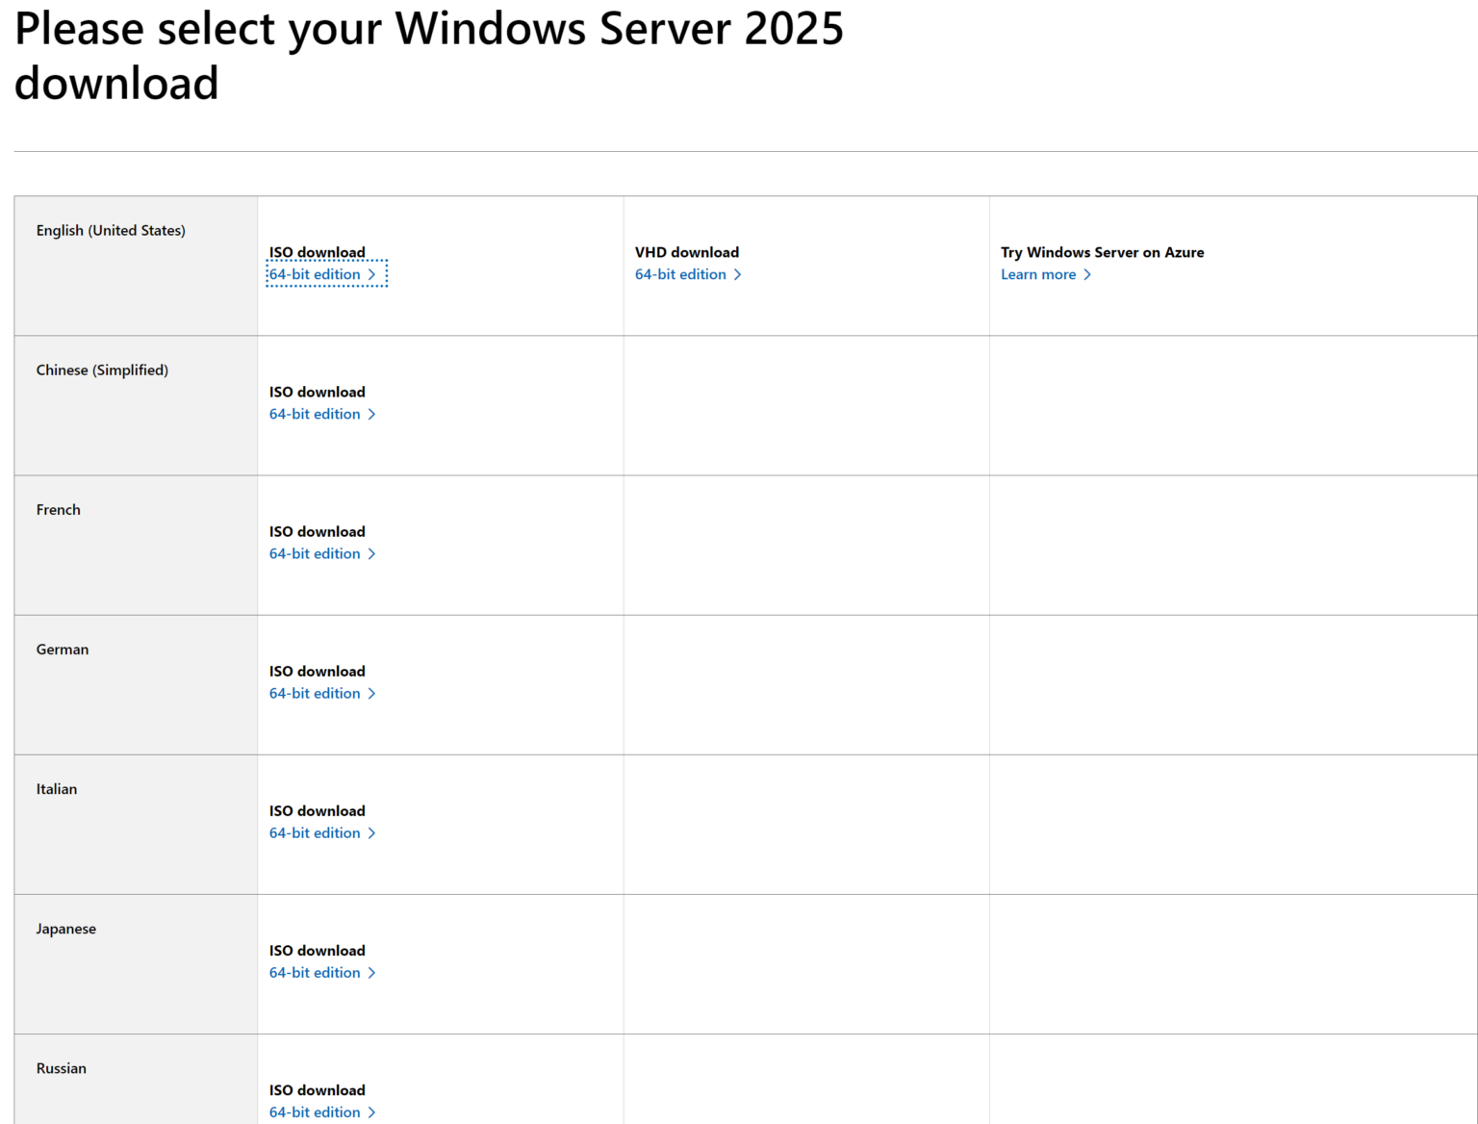Click the chevron beside English VHD download link
The height and width of the screenshot is (1124, 1478).
(x=737, y=274)
